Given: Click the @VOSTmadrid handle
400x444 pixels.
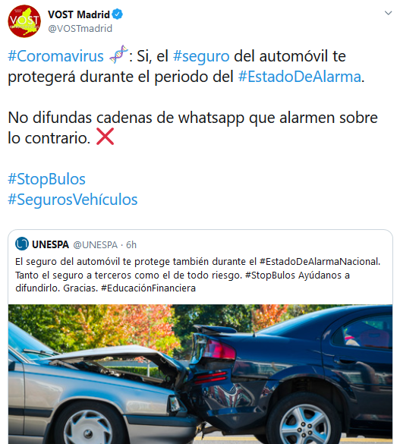Looking at the screenshot, I should click(x=80, y=28).
